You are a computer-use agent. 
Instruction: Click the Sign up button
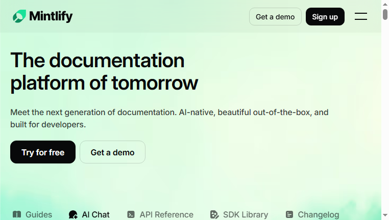325,17
